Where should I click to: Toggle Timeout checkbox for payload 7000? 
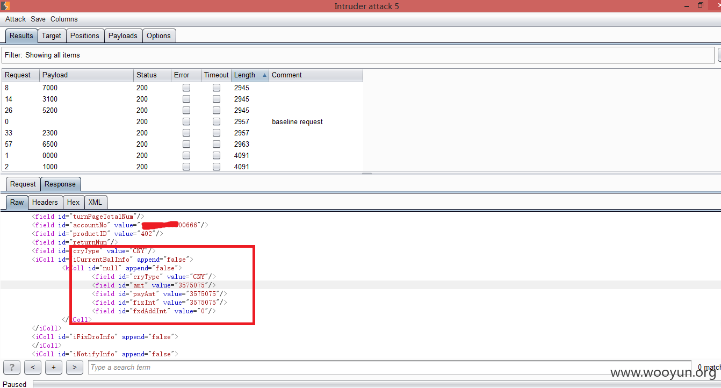point(217,88)
